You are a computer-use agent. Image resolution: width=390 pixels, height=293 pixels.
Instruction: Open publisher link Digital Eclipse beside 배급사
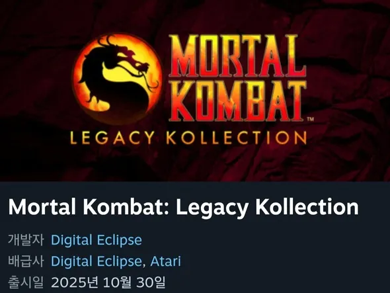(97, 261)
